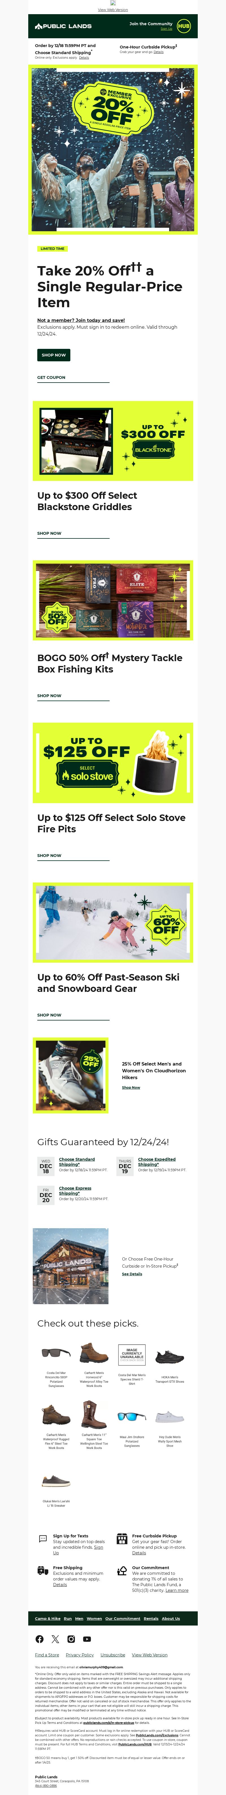The width and height of the screenshot is (226, 1795).
Task: Click the Blackstone griddle $300 off banner
Action: [x=113, y=441]
